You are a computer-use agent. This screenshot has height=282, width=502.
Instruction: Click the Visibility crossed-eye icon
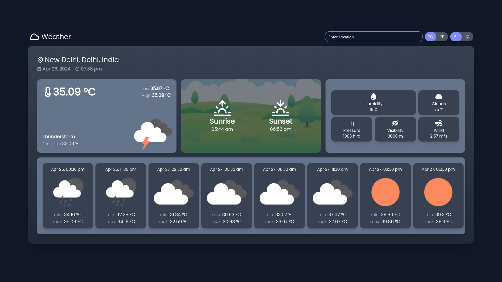point(395,123)
